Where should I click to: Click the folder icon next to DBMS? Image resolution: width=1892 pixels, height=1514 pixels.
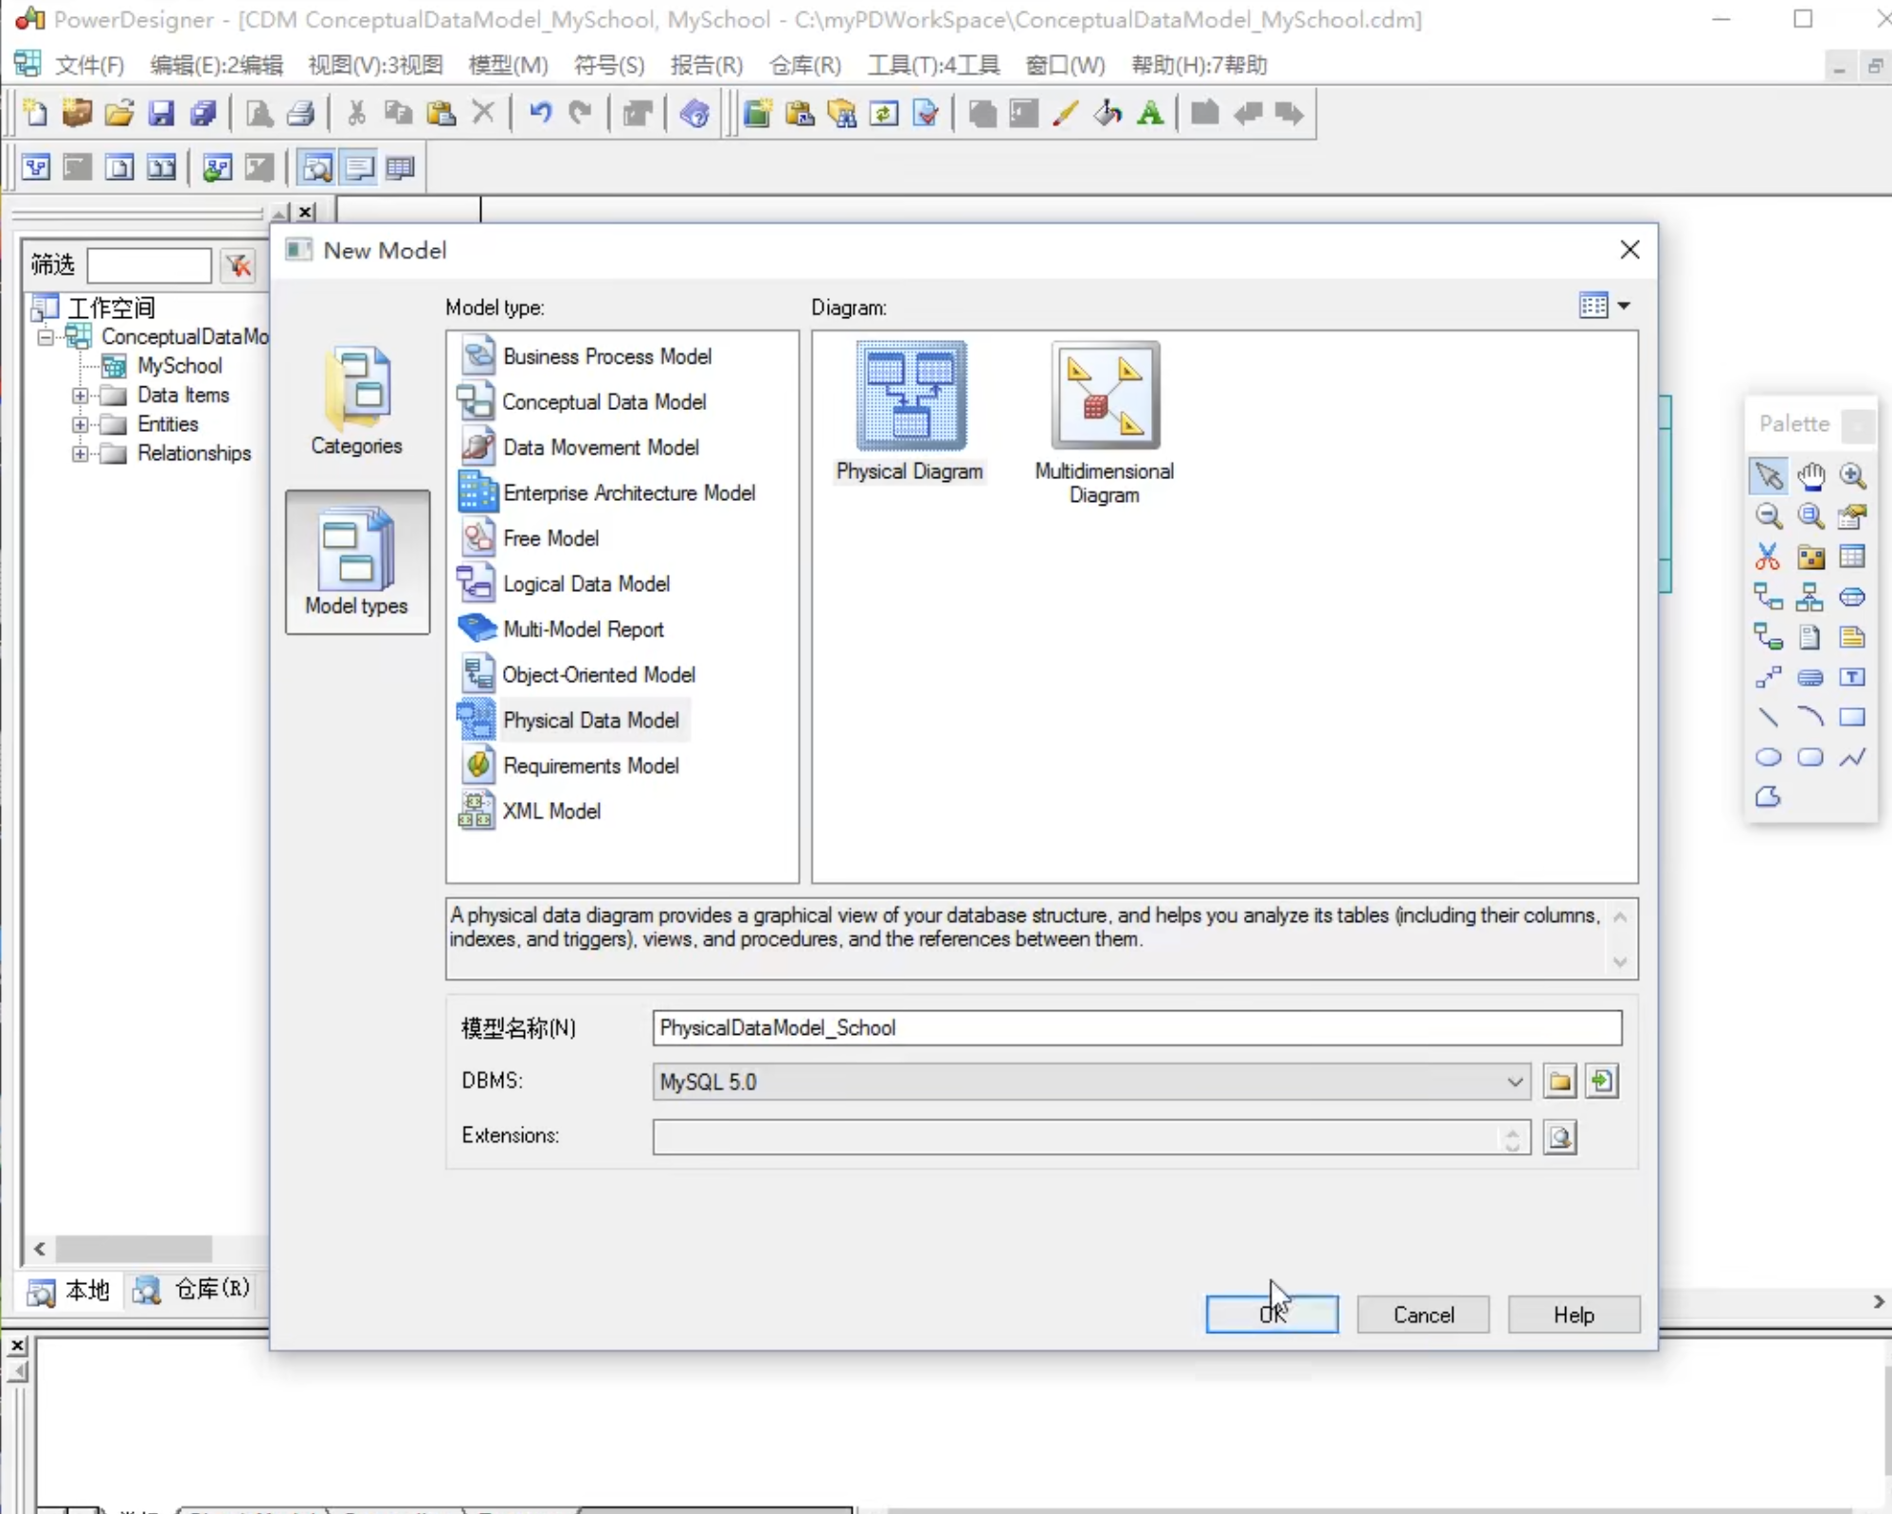point(1559,1081)
